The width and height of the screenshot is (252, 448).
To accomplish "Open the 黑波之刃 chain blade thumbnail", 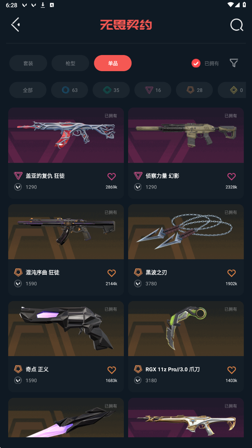I will [186, 232].
